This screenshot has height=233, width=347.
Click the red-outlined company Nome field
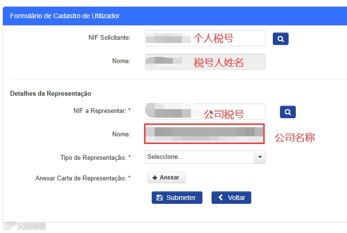click(204, 134)
